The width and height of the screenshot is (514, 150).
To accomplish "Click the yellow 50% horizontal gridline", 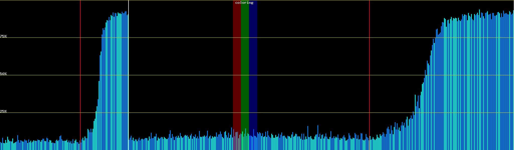I will pos(176,75).
